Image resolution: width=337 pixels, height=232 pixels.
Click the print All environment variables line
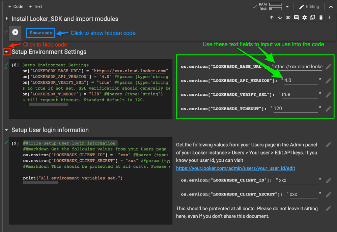click(73, 178)
